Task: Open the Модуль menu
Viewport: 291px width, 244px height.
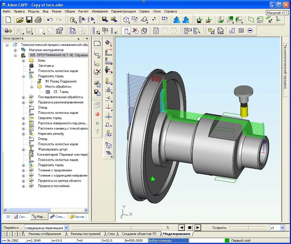Action: [33, 11]
